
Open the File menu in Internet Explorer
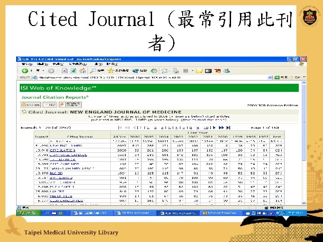pos(27,64)
